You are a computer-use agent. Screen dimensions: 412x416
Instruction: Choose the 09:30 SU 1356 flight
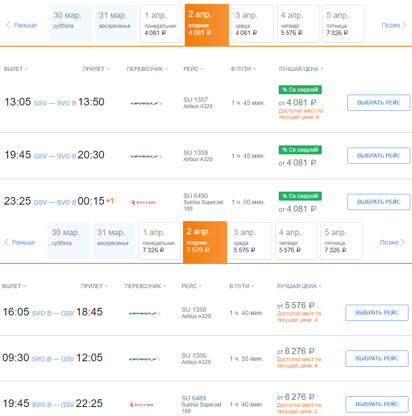pyautogui.click(x=377, y=359)
